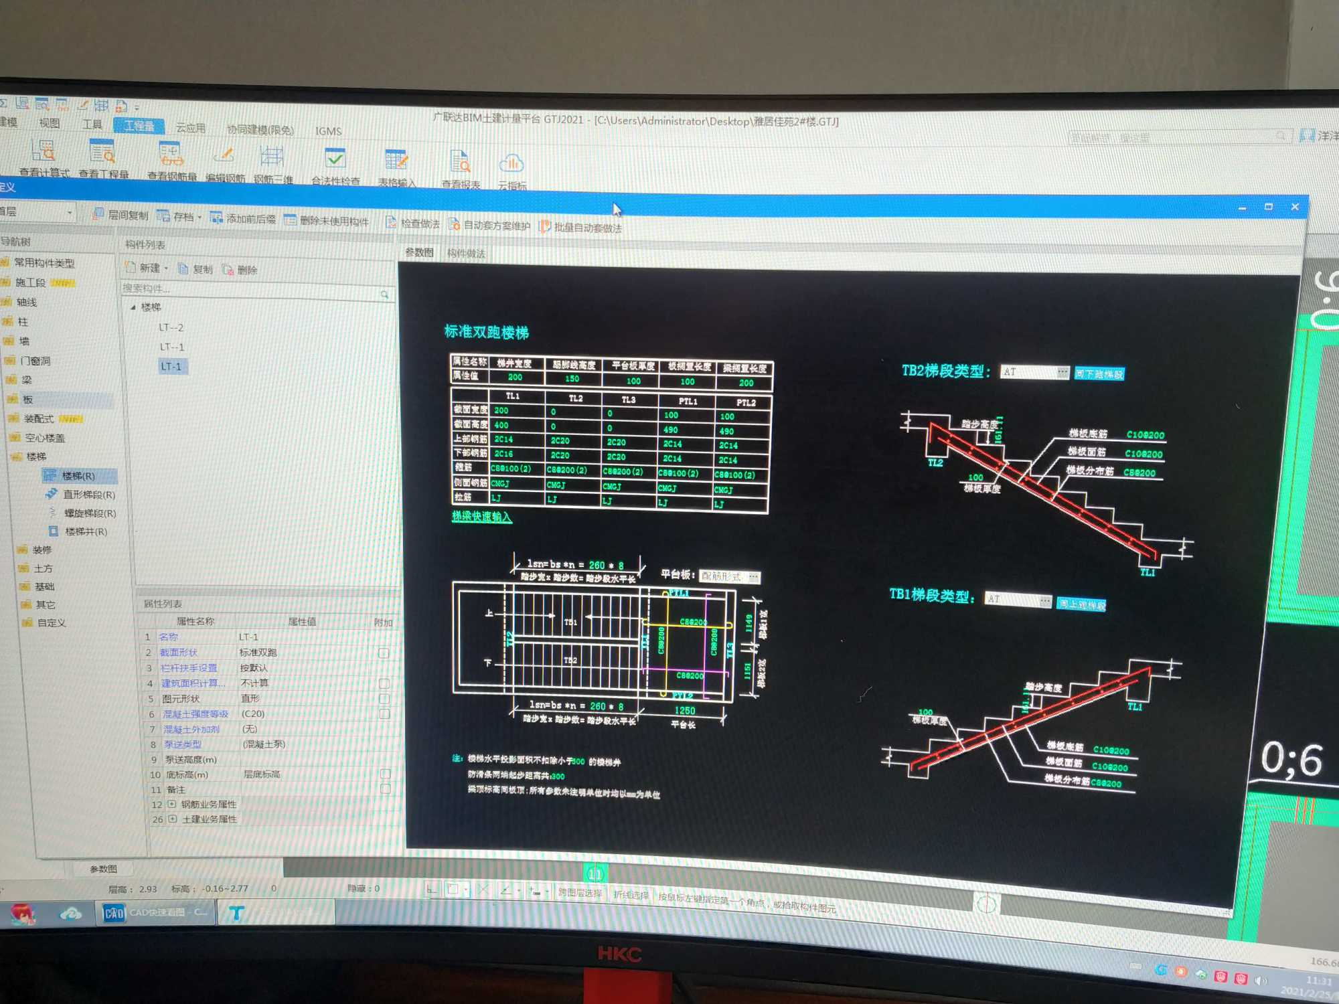
Task: Open 查看报表 report icon
Action: [x=460, y=170]
